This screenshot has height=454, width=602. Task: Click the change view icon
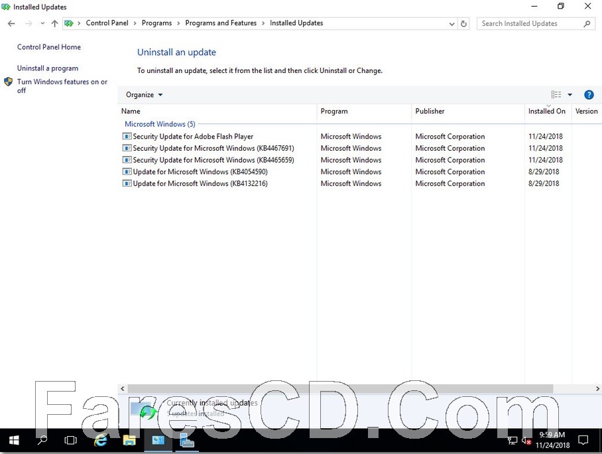[556, 94]
